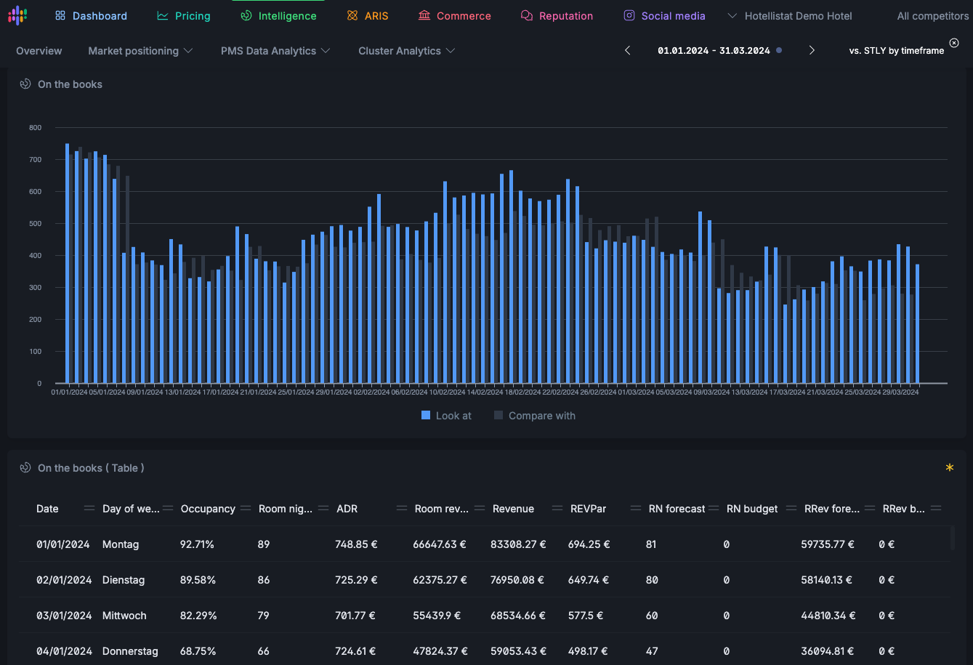Screen dimensions: 973x665
Task: Open the Dashboard section
Action: click(x=92, y=16)
